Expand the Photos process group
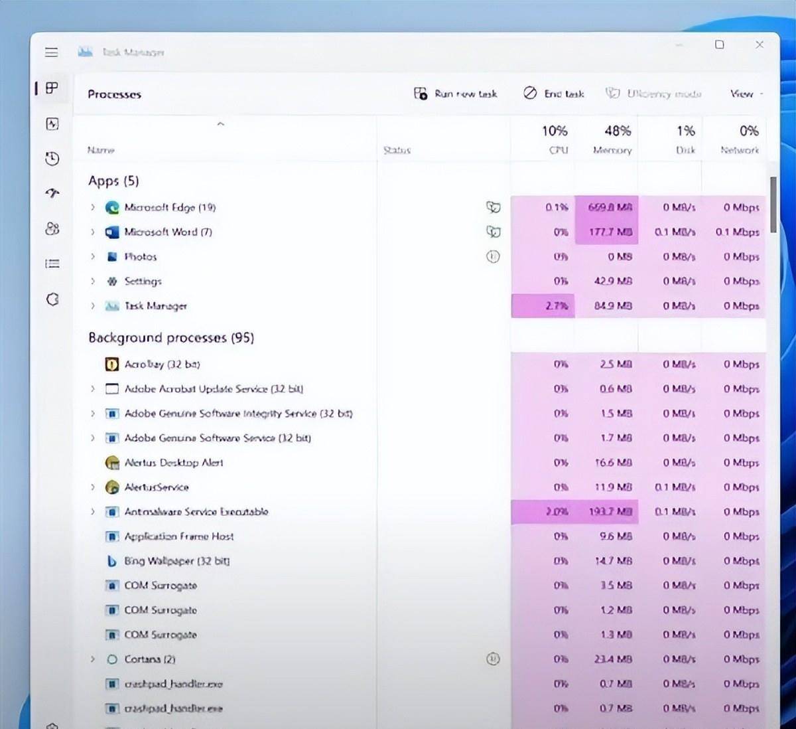Screen dimensions: 796x729 (93, 256)
